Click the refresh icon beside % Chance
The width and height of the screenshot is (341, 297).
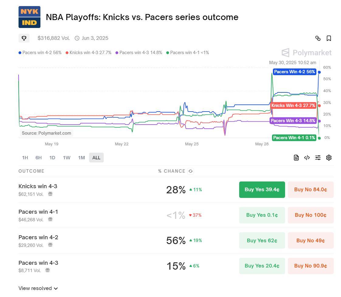(x=191, y=171)
